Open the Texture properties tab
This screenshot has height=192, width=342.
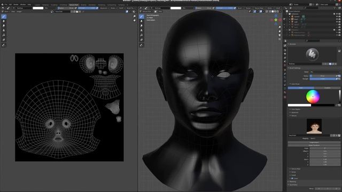coord(285,97)
